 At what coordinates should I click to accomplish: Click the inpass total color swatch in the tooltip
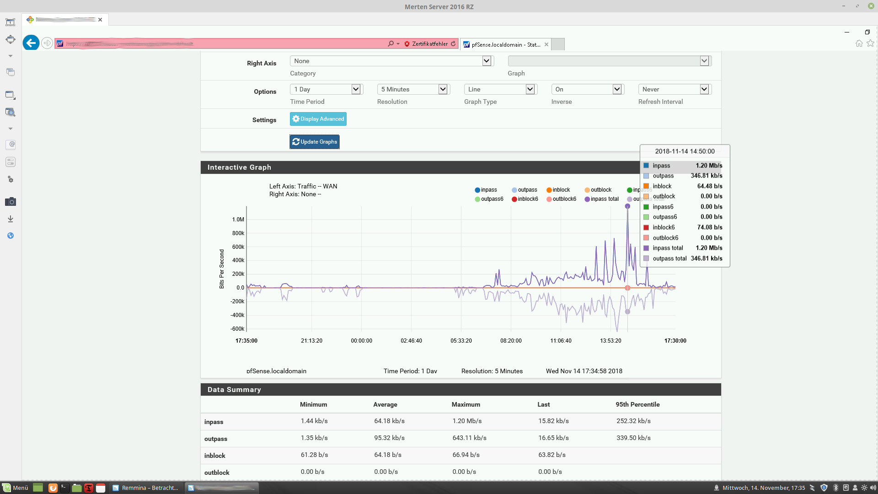click(646, 248)
